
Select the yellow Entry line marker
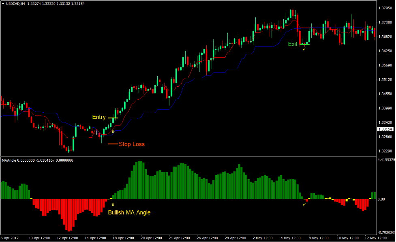(x=113, y=118)
